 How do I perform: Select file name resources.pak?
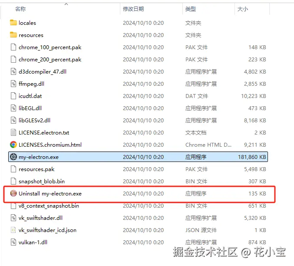pos(36,169)
